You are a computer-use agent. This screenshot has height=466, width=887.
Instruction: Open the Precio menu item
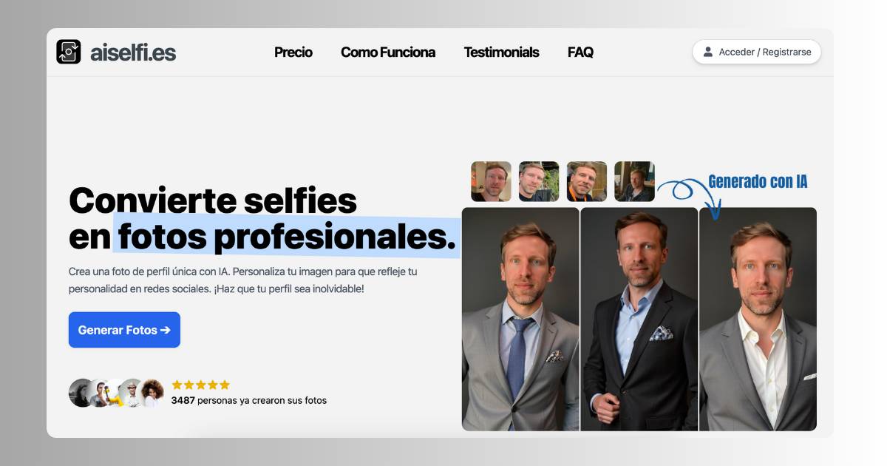point(293,52)
